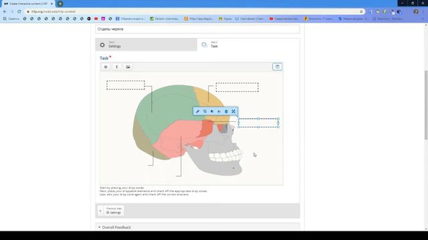Focus the h5p.org address bar
Viewport: 428px width, 240px height.
point(191,12)
